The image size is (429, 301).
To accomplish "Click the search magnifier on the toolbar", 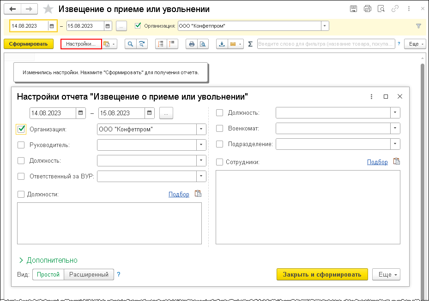I will click(x=130, y=44).
